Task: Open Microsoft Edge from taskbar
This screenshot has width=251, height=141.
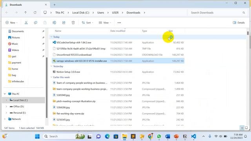Action: tap(107, 136)
